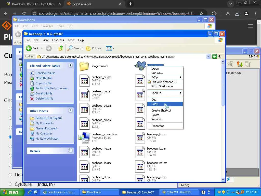Open the Tools menu in beebeep window
The width and height of the screenshot is (261, 196).
[71, 40]
